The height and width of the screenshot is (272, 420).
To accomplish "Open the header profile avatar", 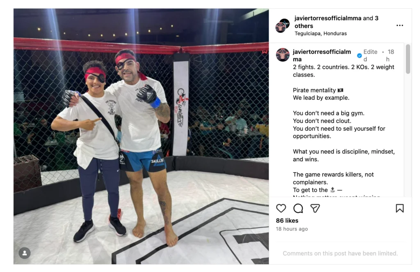I will tap(282, 26).
